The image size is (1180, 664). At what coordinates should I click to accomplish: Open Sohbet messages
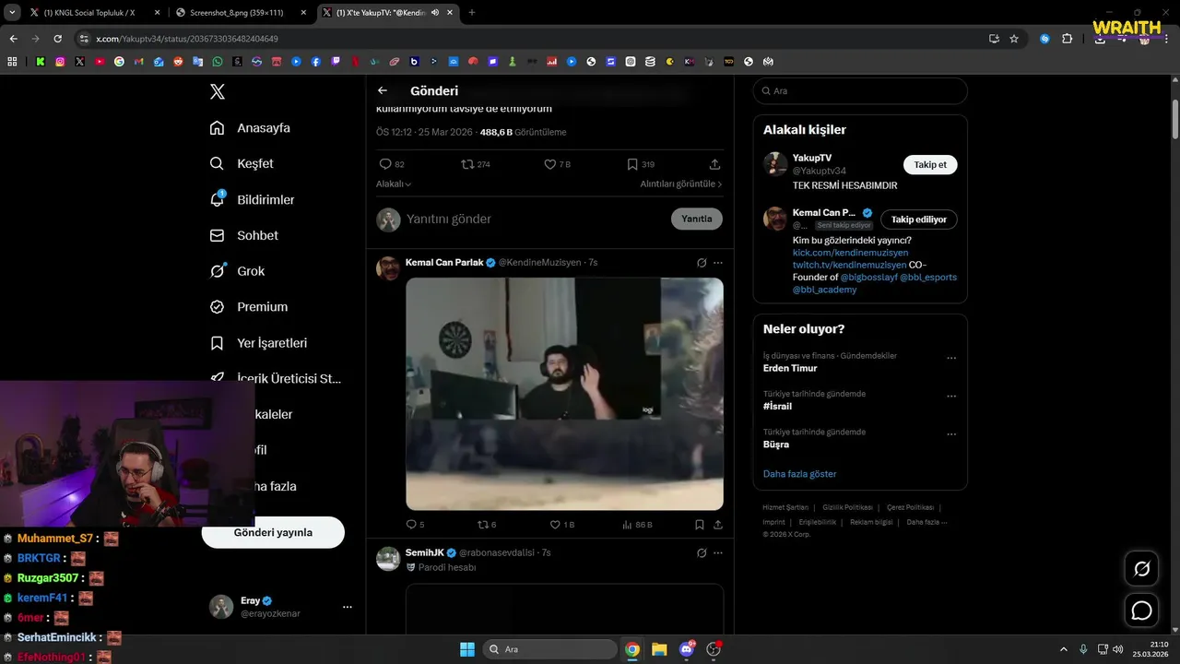coord(243,235)
